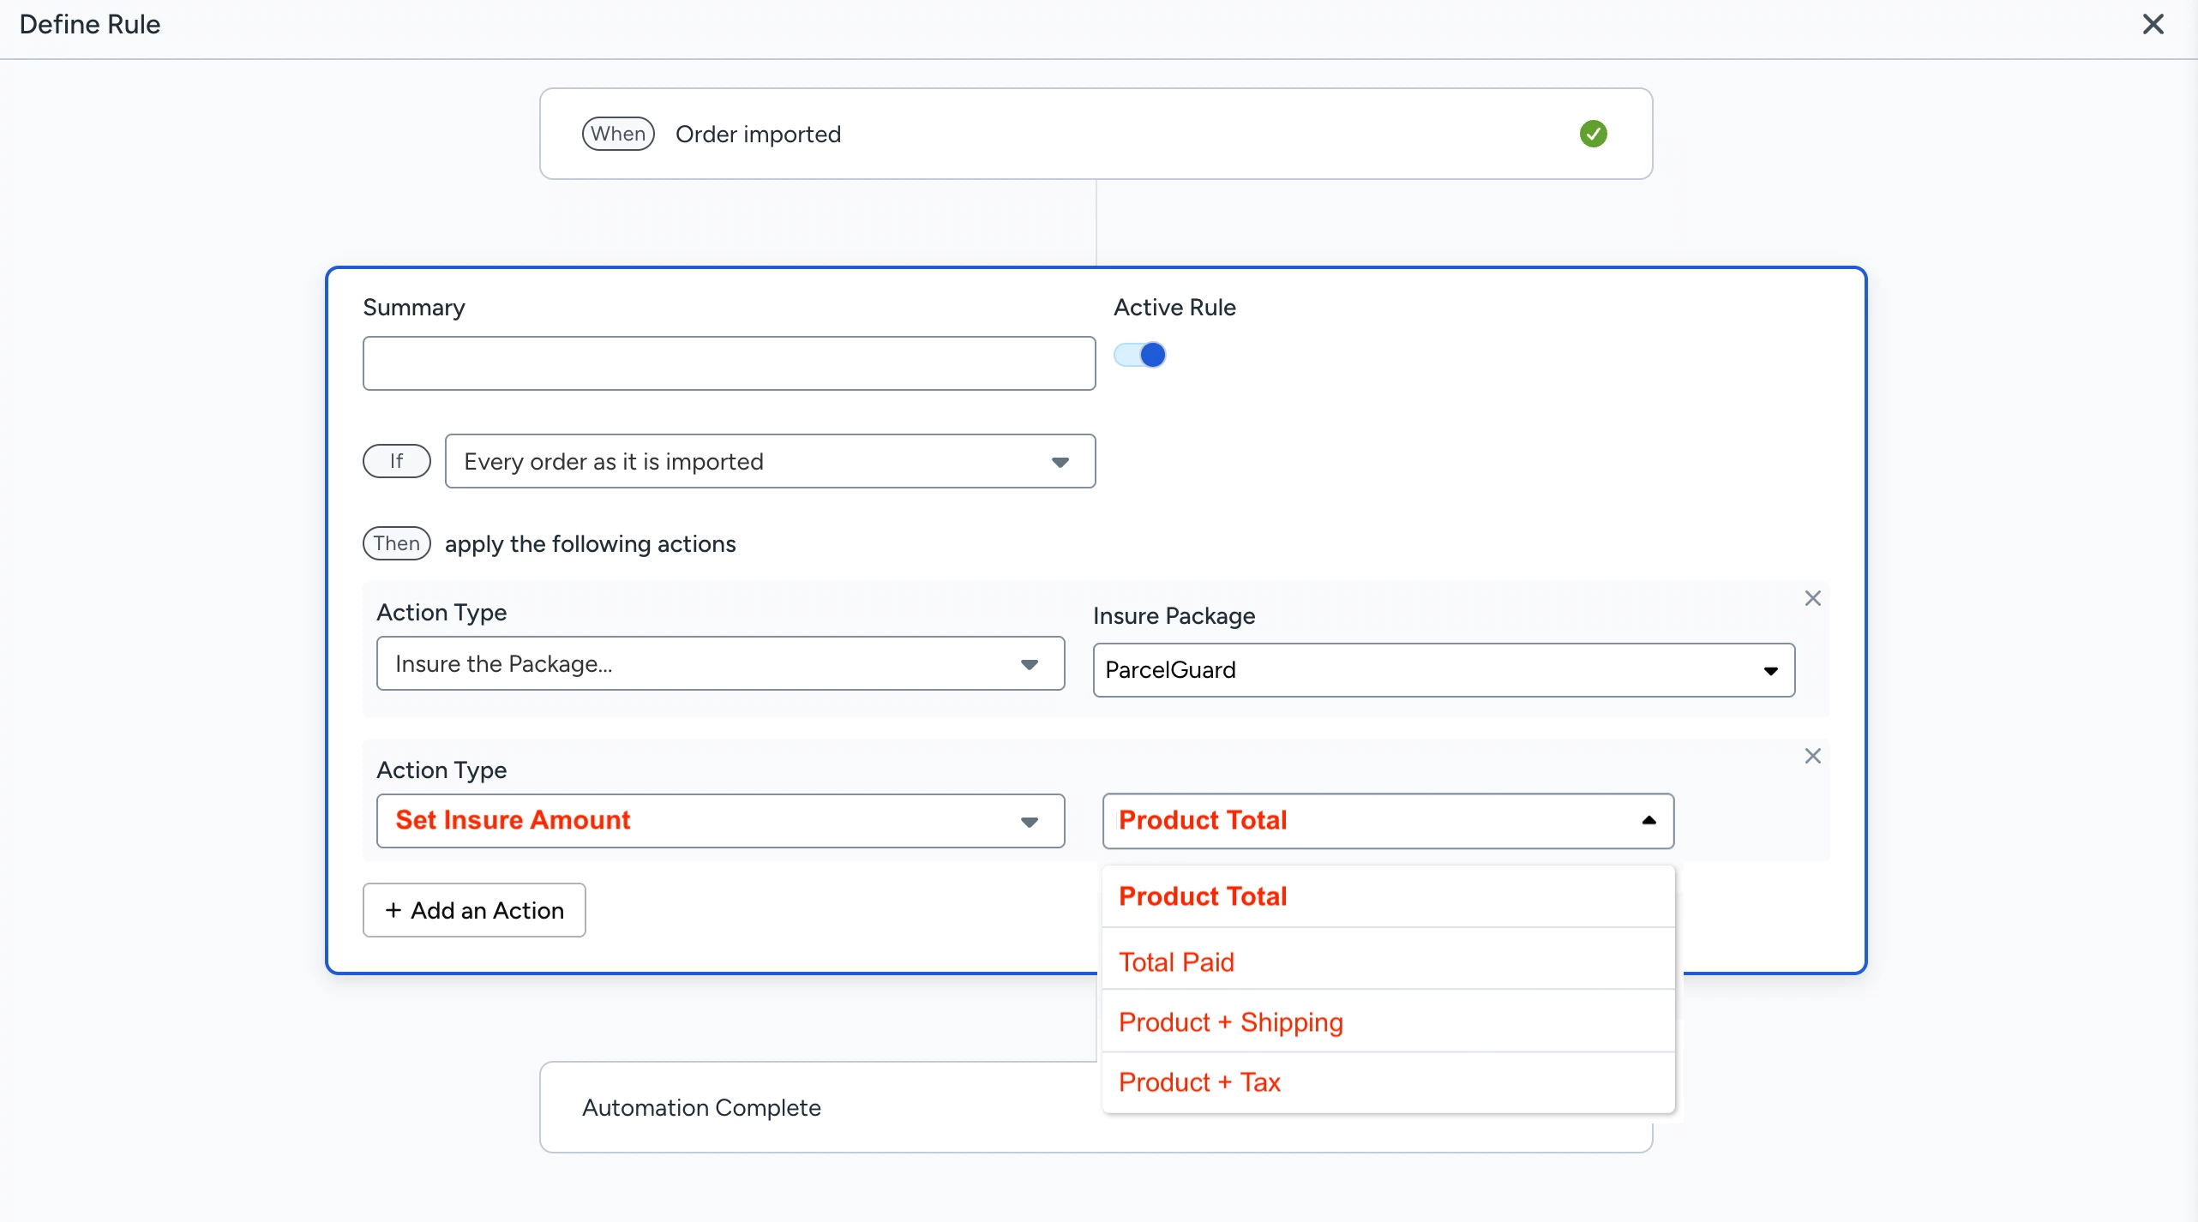Screen dimensions: 2198x1222
Task: Open the Set Insure Amount dropdown
Action: point(720,821)
